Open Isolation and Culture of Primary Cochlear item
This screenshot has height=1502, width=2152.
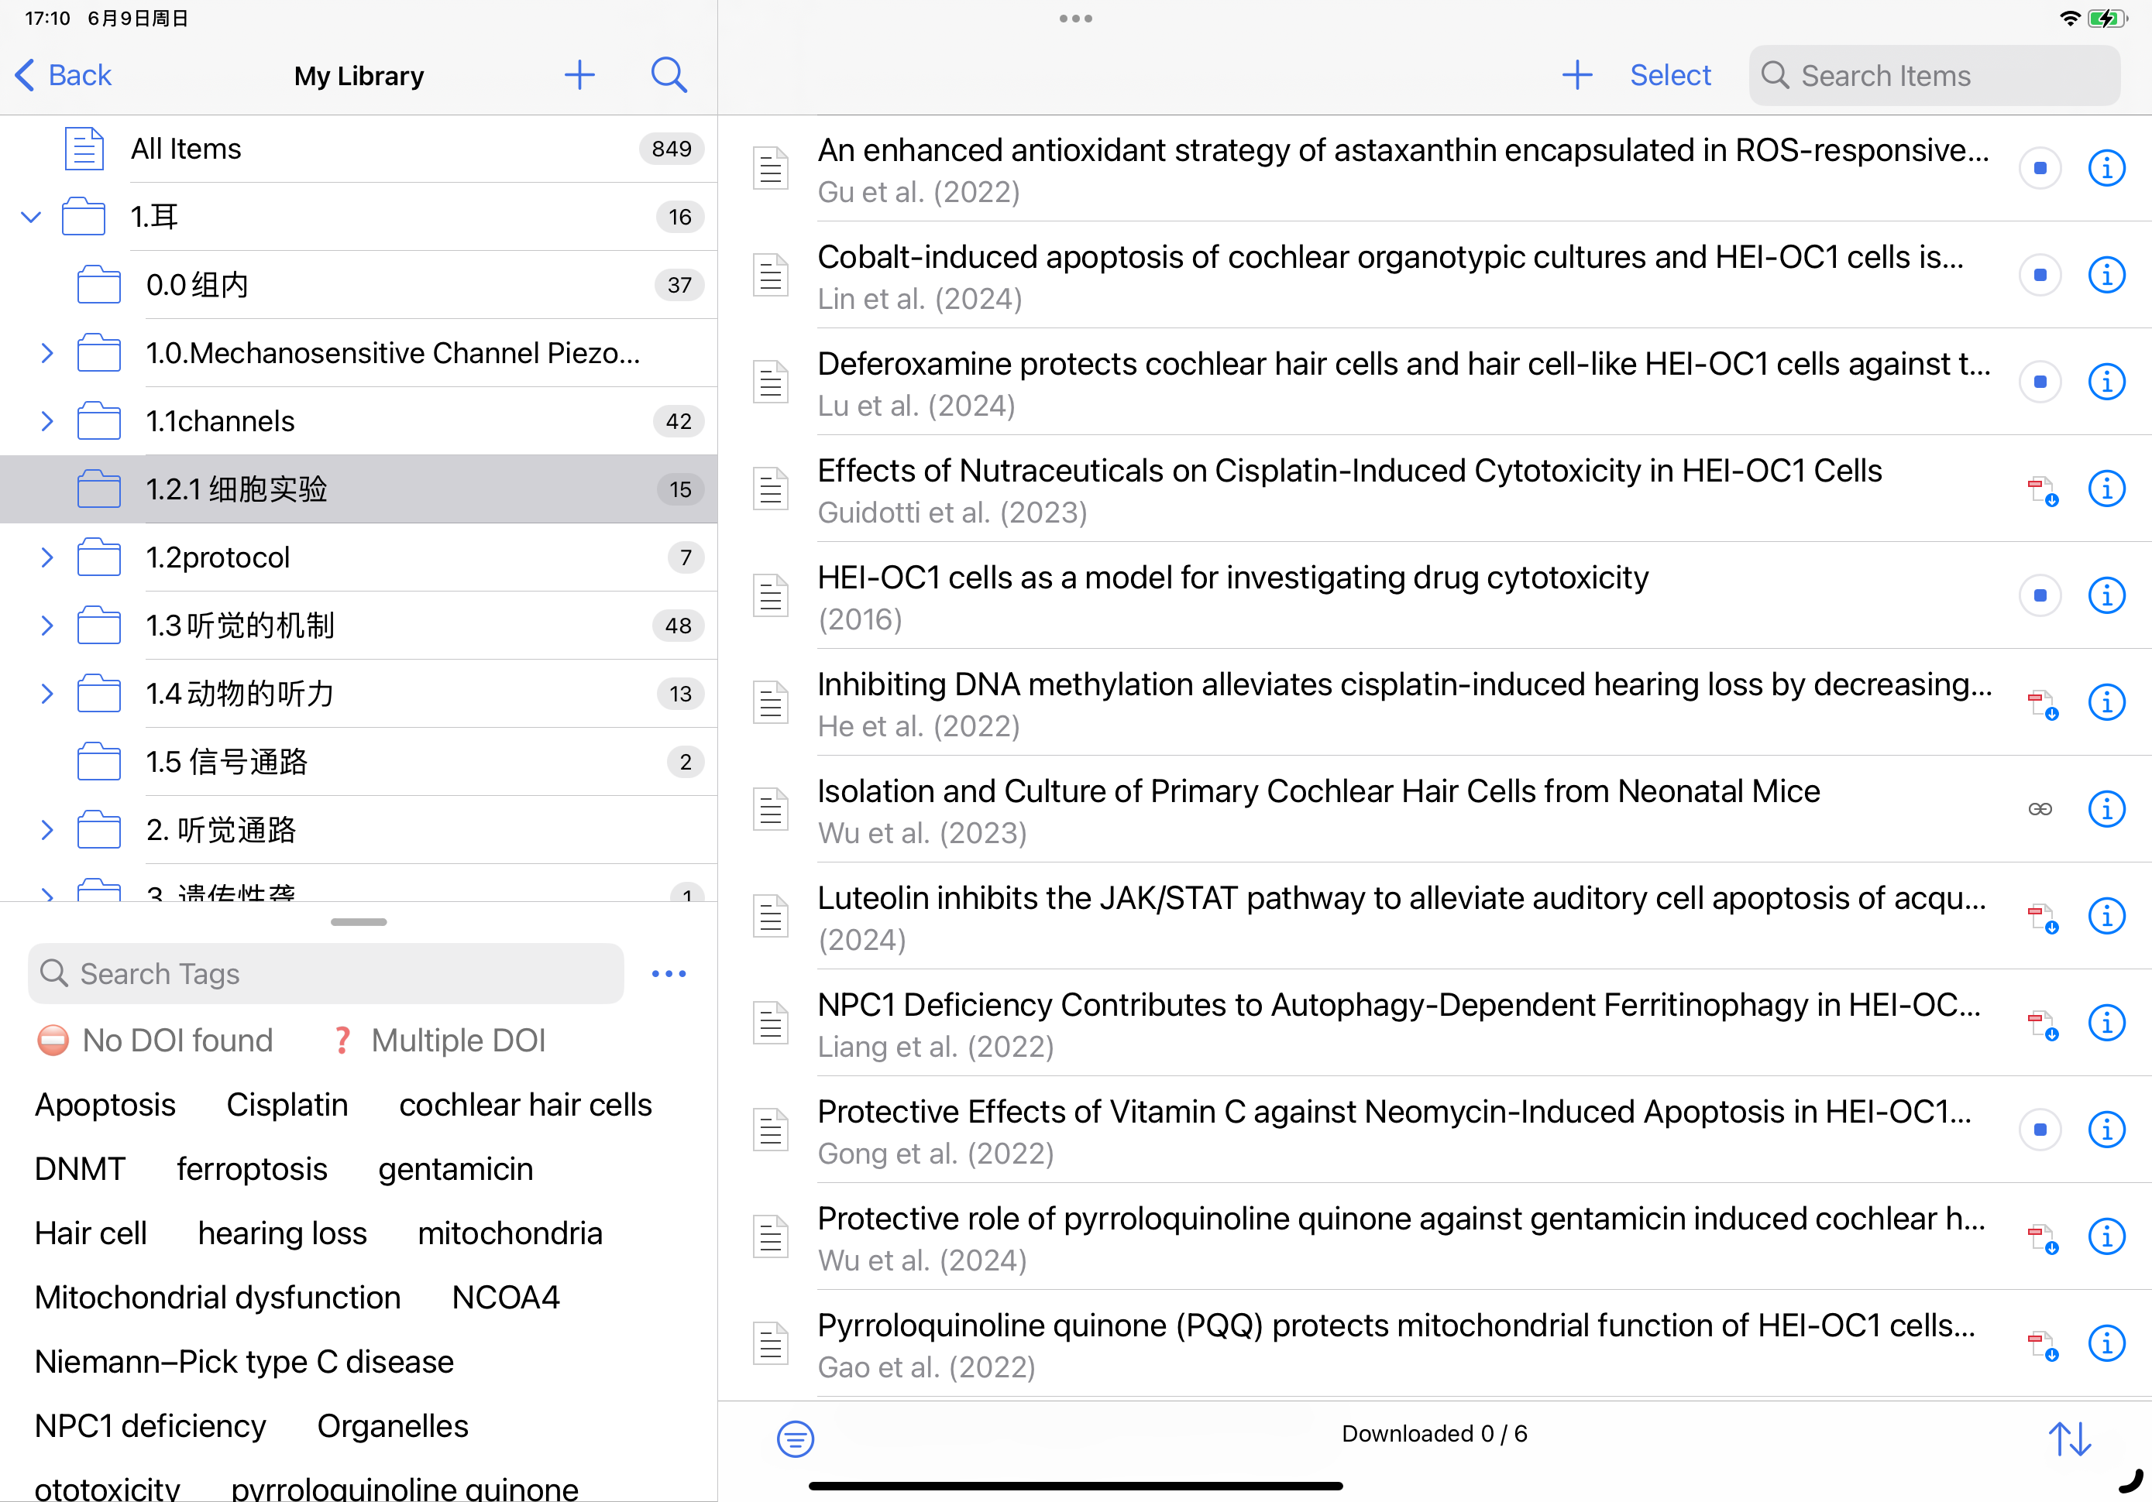[x=1434, y=810]
